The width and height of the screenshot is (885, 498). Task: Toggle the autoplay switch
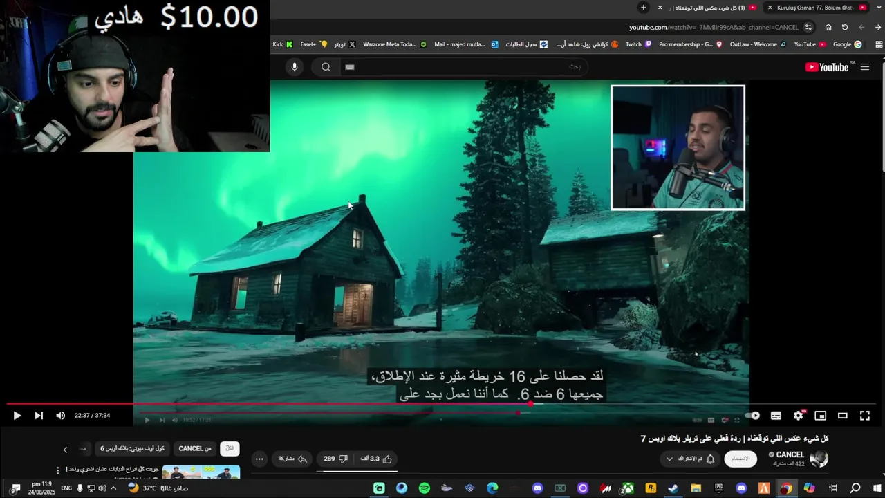point(754,416)
